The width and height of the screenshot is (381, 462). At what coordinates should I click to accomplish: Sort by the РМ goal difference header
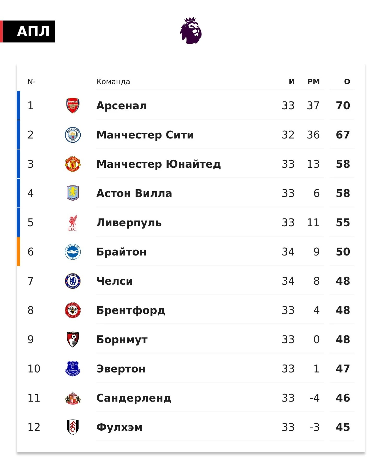click(x=313, y=82)
